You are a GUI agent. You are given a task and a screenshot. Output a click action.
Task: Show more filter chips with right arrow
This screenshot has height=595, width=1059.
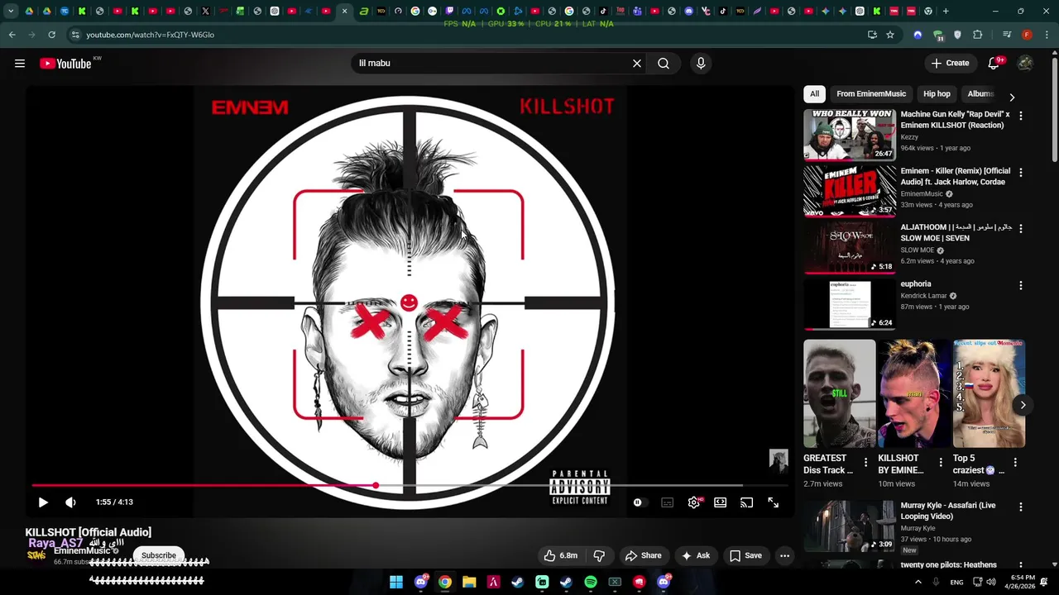1012,97
